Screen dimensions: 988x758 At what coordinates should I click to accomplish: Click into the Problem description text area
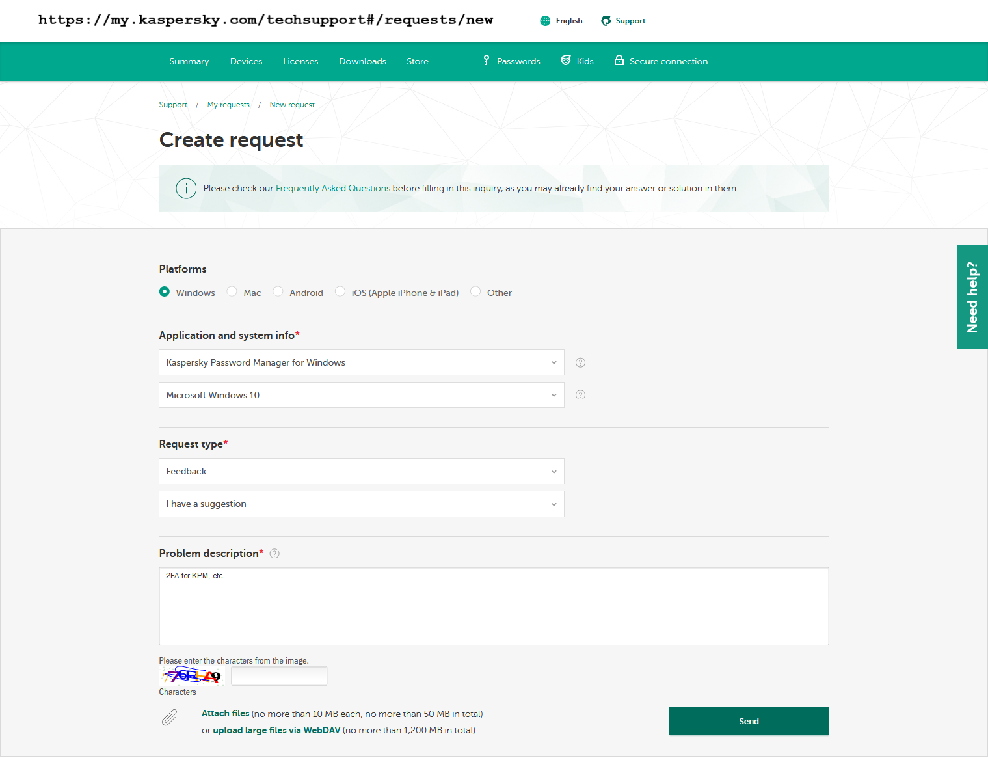click(494, 606)
